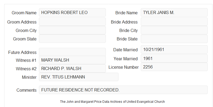
Task: Click the empty Groom Address field
Action: click(72, 22)
